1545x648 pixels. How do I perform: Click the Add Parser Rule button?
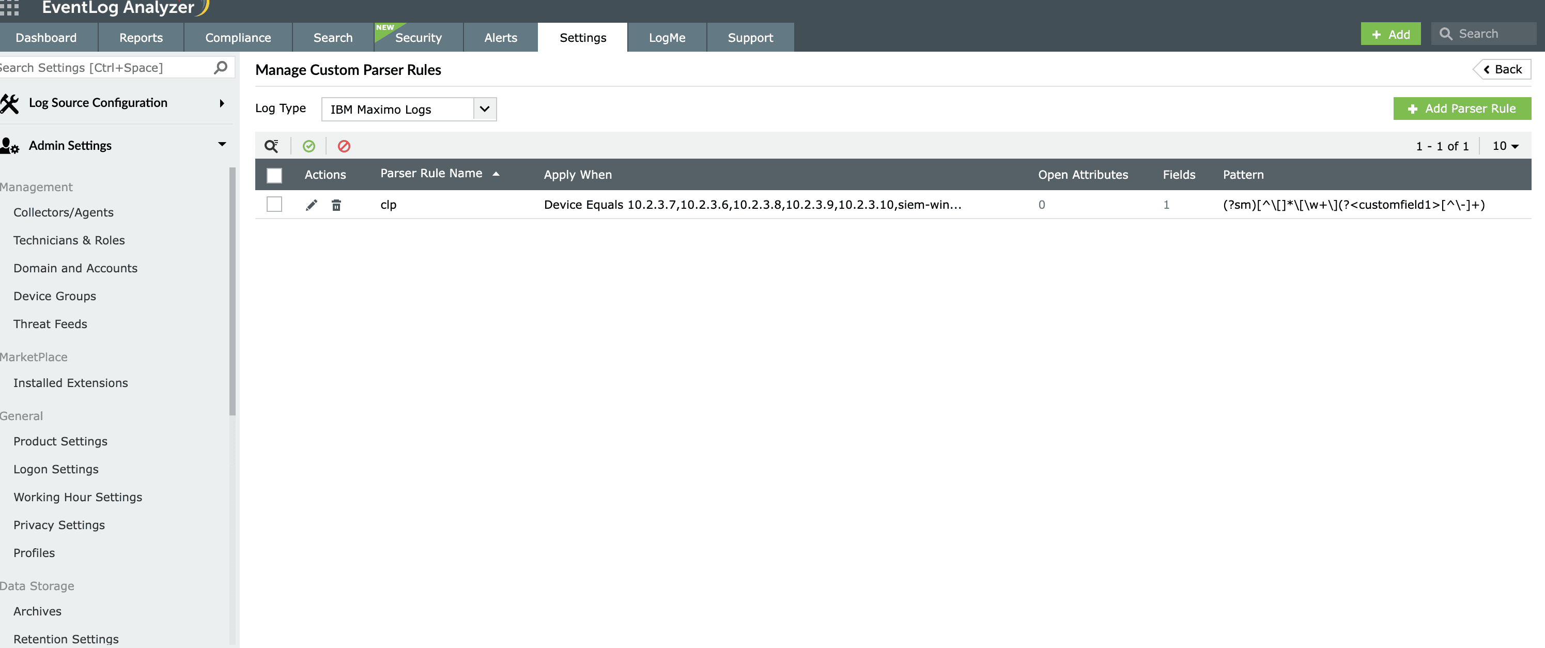pyautogui.click(x=1462, y=109)
